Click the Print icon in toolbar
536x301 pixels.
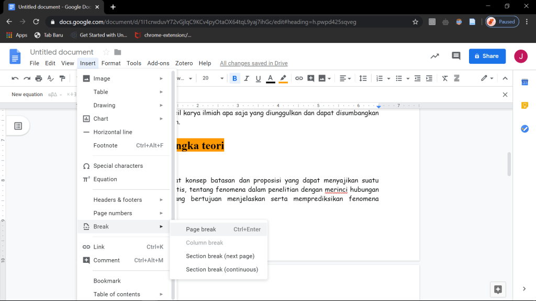coord(39,78)
